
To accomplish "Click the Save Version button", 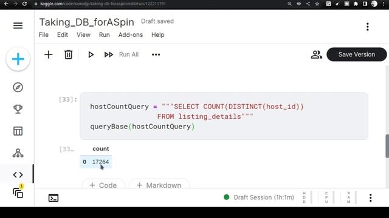I will [357, 54].
